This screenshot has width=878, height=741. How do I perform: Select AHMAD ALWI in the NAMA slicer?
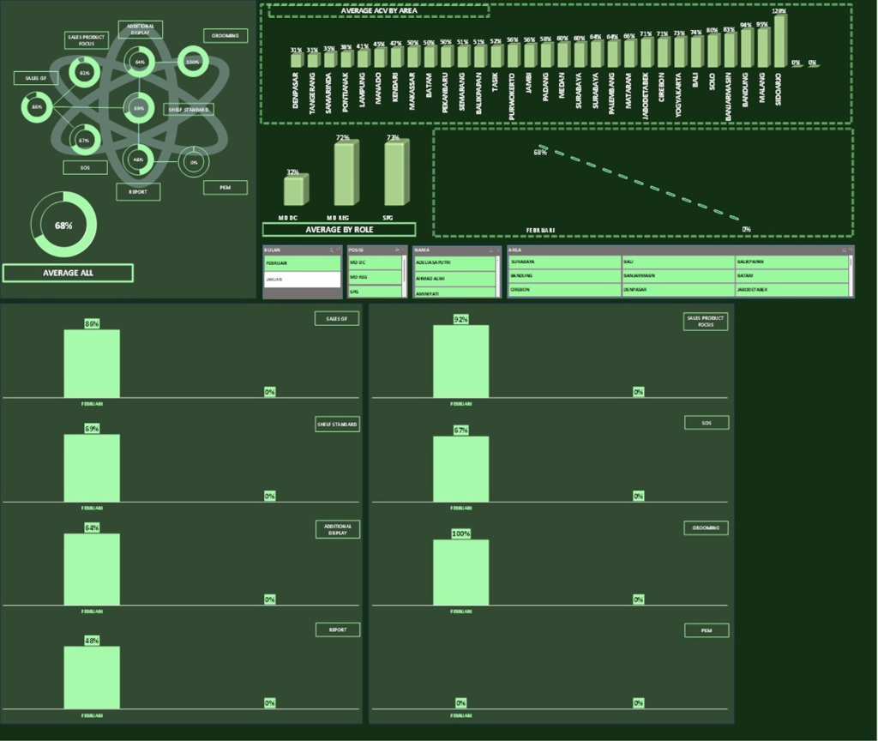point(454,279)
